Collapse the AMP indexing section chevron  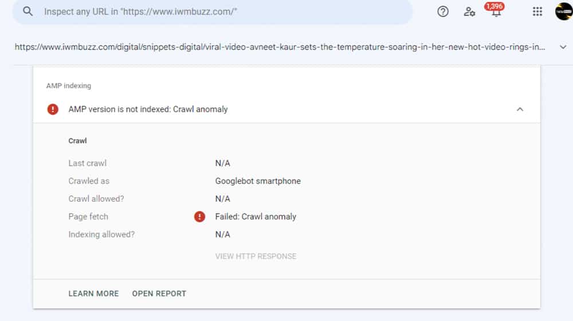(520, 109)
